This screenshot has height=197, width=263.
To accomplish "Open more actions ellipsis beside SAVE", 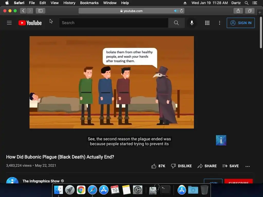I will pos(247,166).
